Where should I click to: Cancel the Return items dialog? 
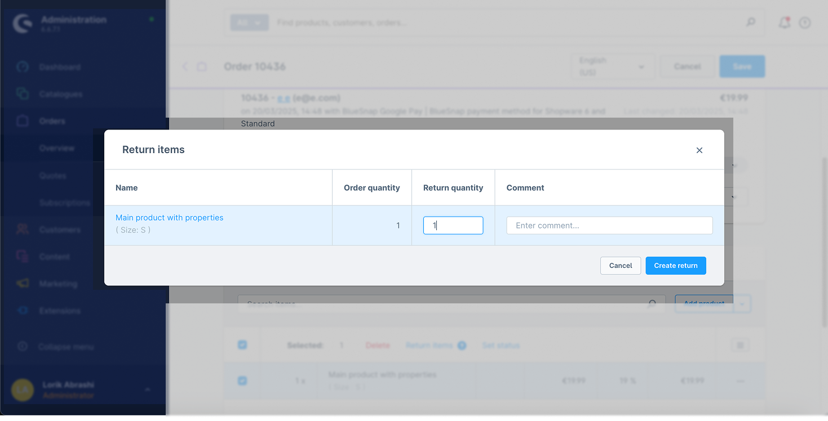point(620,266)
